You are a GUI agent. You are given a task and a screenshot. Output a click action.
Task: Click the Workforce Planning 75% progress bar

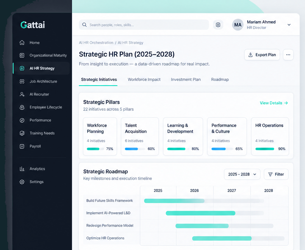click(95, 149)
